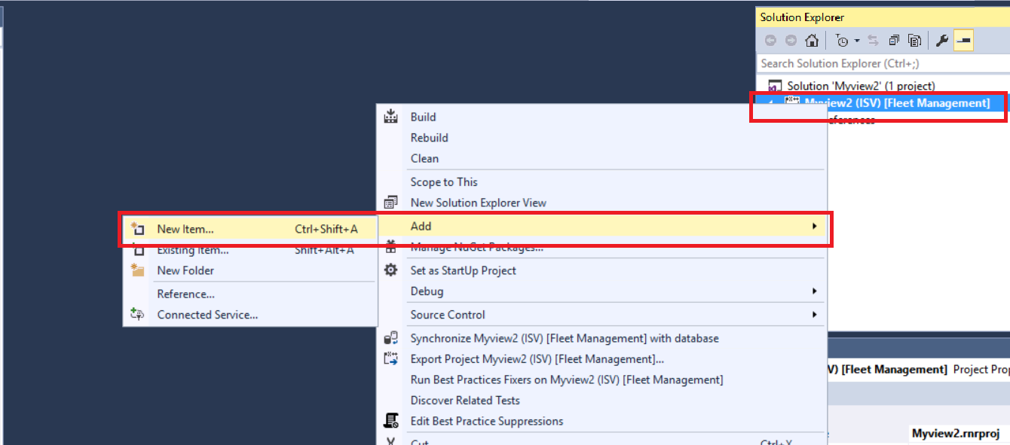Image resolution: width=1010 pixels, height=445 pixels.
Task: Click Connected Service... menu entry
Action: point(207,315)
